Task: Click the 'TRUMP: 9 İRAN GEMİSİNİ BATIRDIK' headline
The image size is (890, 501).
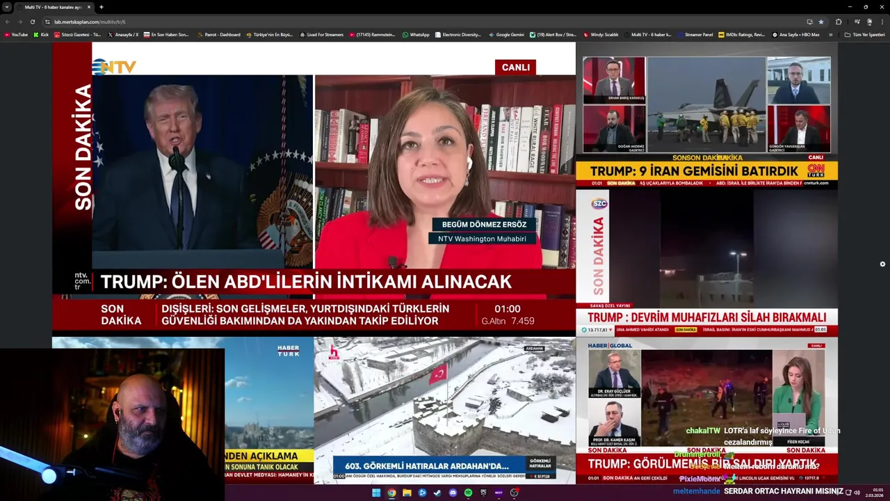Action: tap(693, 171)
